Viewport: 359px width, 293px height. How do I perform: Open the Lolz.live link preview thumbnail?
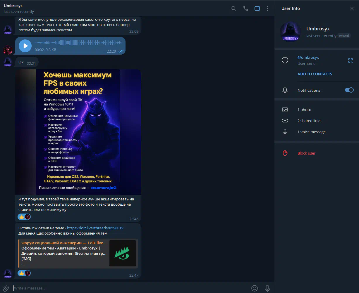coord(123,253)
